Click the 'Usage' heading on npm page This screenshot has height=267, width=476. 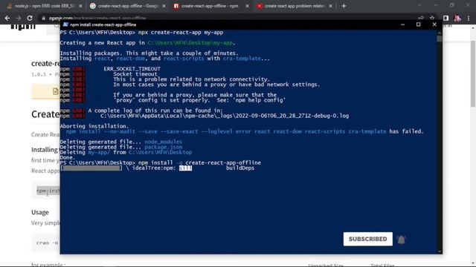click(x=39, y=212)
